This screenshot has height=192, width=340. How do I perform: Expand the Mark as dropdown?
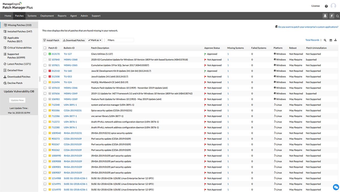coord(95,40)
